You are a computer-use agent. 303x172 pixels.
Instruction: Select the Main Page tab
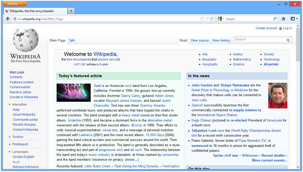click(58, 41)
